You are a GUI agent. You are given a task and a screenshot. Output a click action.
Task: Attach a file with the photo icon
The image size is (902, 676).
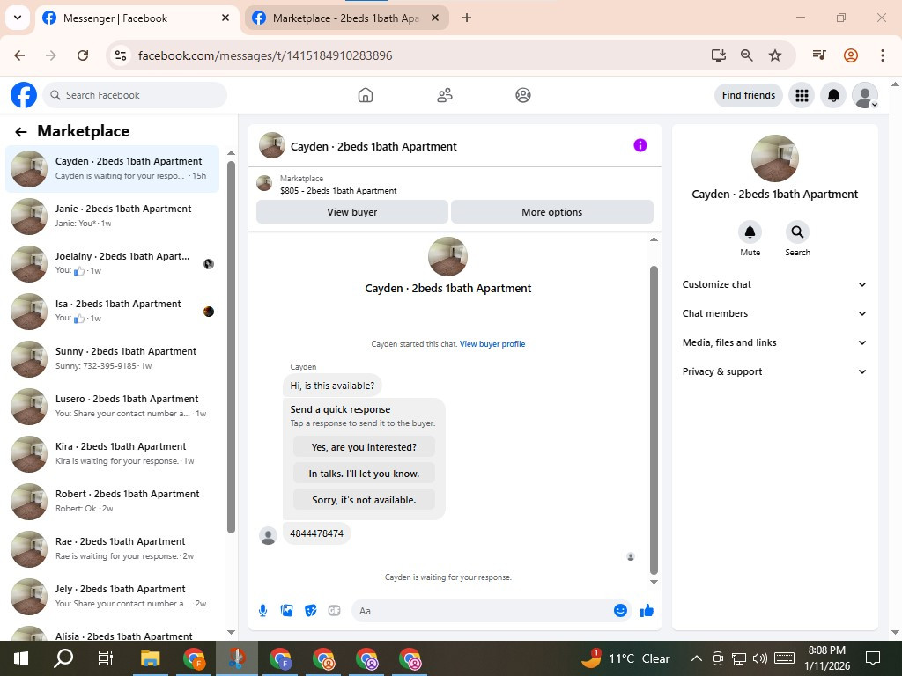click(286, 611)
